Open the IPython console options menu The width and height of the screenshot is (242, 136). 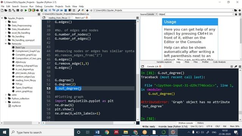point(240,66)
